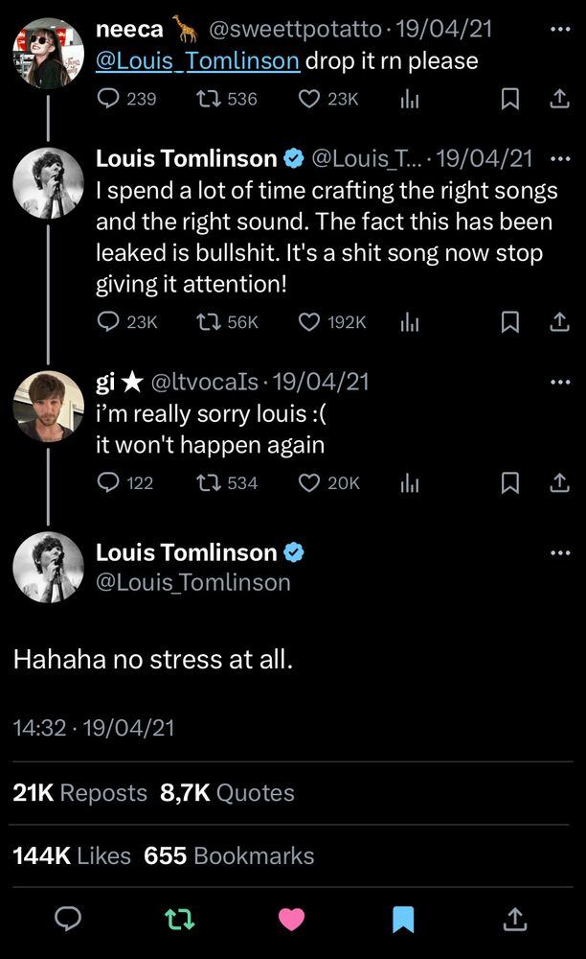The width and height of the screenshot is (586, 959).
Task: Share the main tweet from bottom bar
Action: pos(515,919)
